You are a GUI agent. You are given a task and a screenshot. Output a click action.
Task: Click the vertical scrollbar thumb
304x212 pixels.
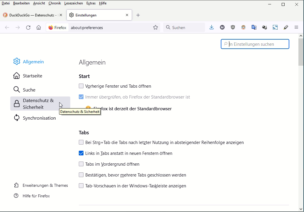coord(301,52)
